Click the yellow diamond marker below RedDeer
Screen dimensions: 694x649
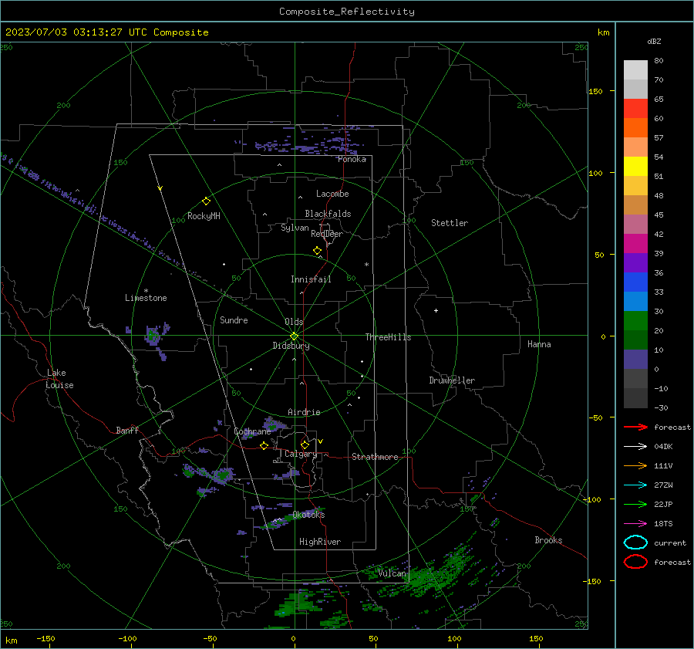317,251
